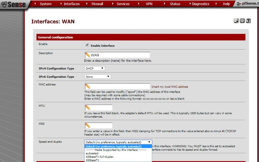Image resolution: width=259 pixels, height=162 pixels.
Task: Click the pfSense logo in header
Action: 14,4
